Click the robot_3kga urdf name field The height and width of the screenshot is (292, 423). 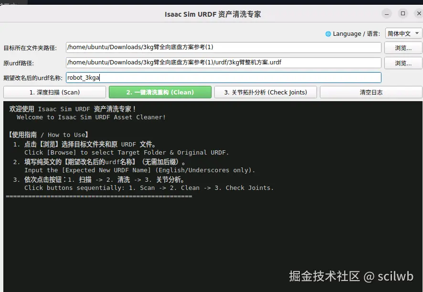point(223,78)
